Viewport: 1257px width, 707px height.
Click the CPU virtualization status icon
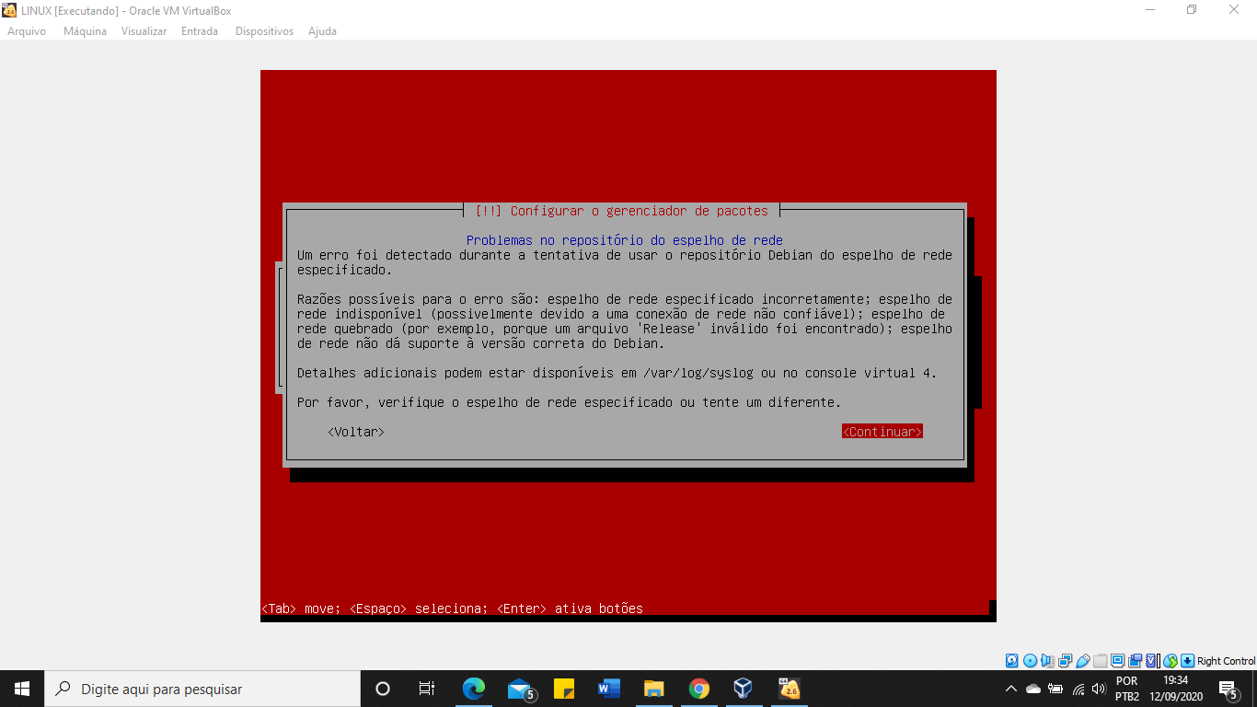(1152, 661)
